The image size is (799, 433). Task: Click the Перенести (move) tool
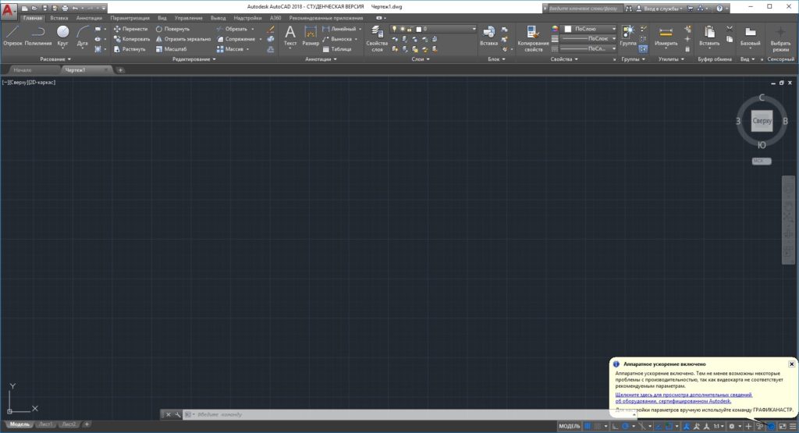[130, 29]
